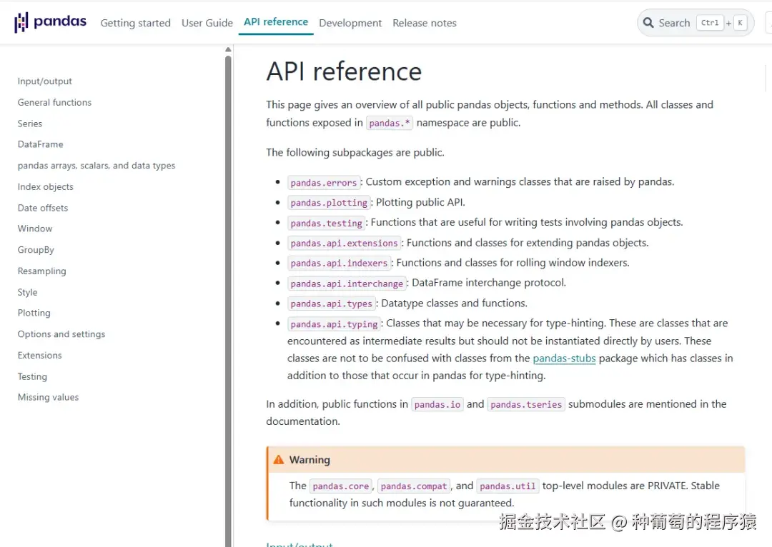Click the Search field

(696, 23)
